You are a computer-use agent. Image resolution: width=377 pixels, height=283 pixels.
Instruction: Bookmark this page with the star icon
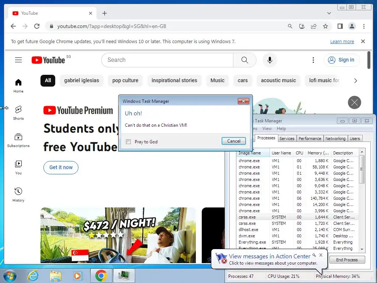325,26
